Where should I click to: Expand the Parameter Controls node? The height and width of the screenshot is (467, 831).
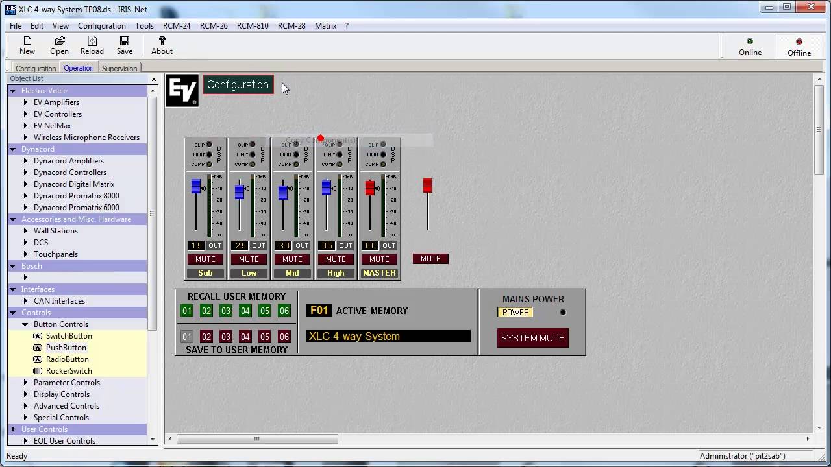(25, 383)
